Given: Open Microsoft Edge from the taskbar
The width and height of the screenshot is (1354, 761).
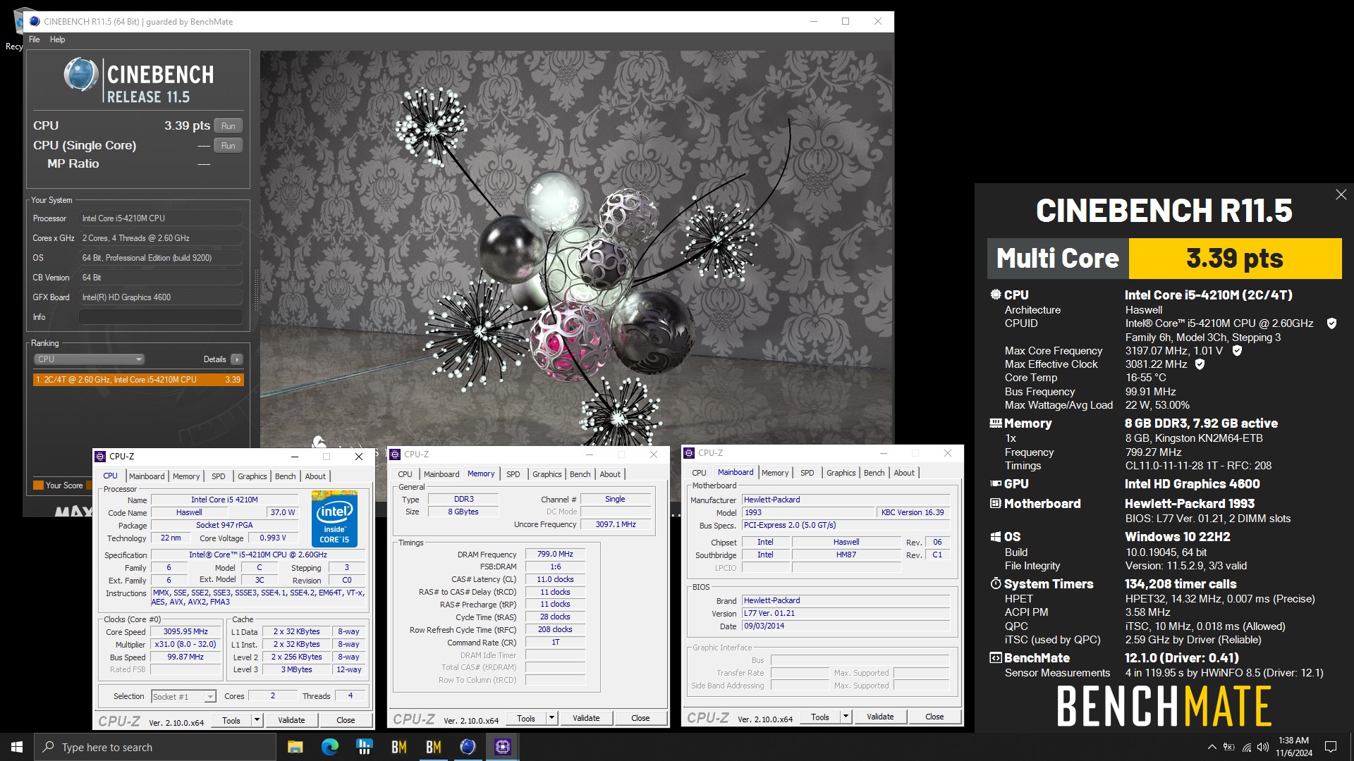Looking at the screenshot, I should (330, 747).
